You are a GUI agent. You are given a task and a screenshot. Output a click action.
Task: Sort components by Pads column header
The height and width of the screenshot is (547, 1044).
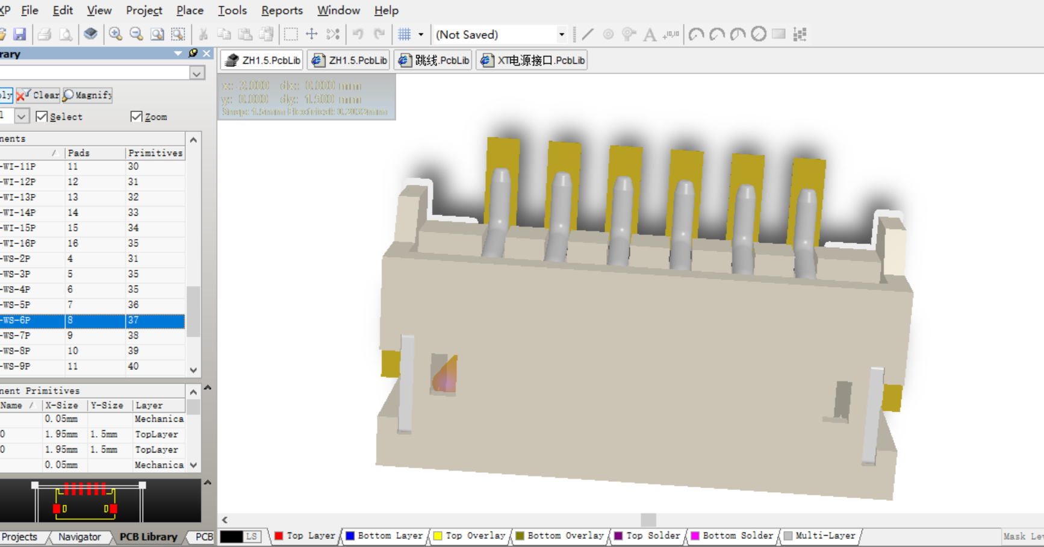(95, 153)
